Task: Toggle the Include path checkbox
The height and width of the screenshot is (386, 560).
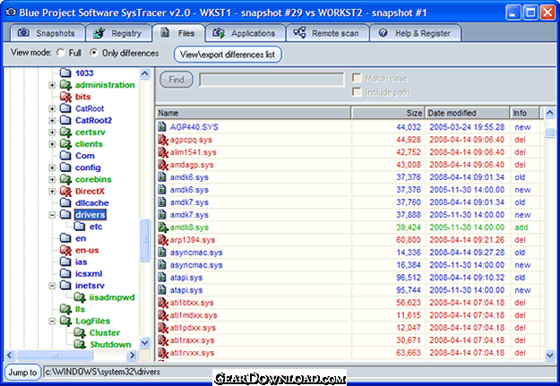Action: click(357, 91)
